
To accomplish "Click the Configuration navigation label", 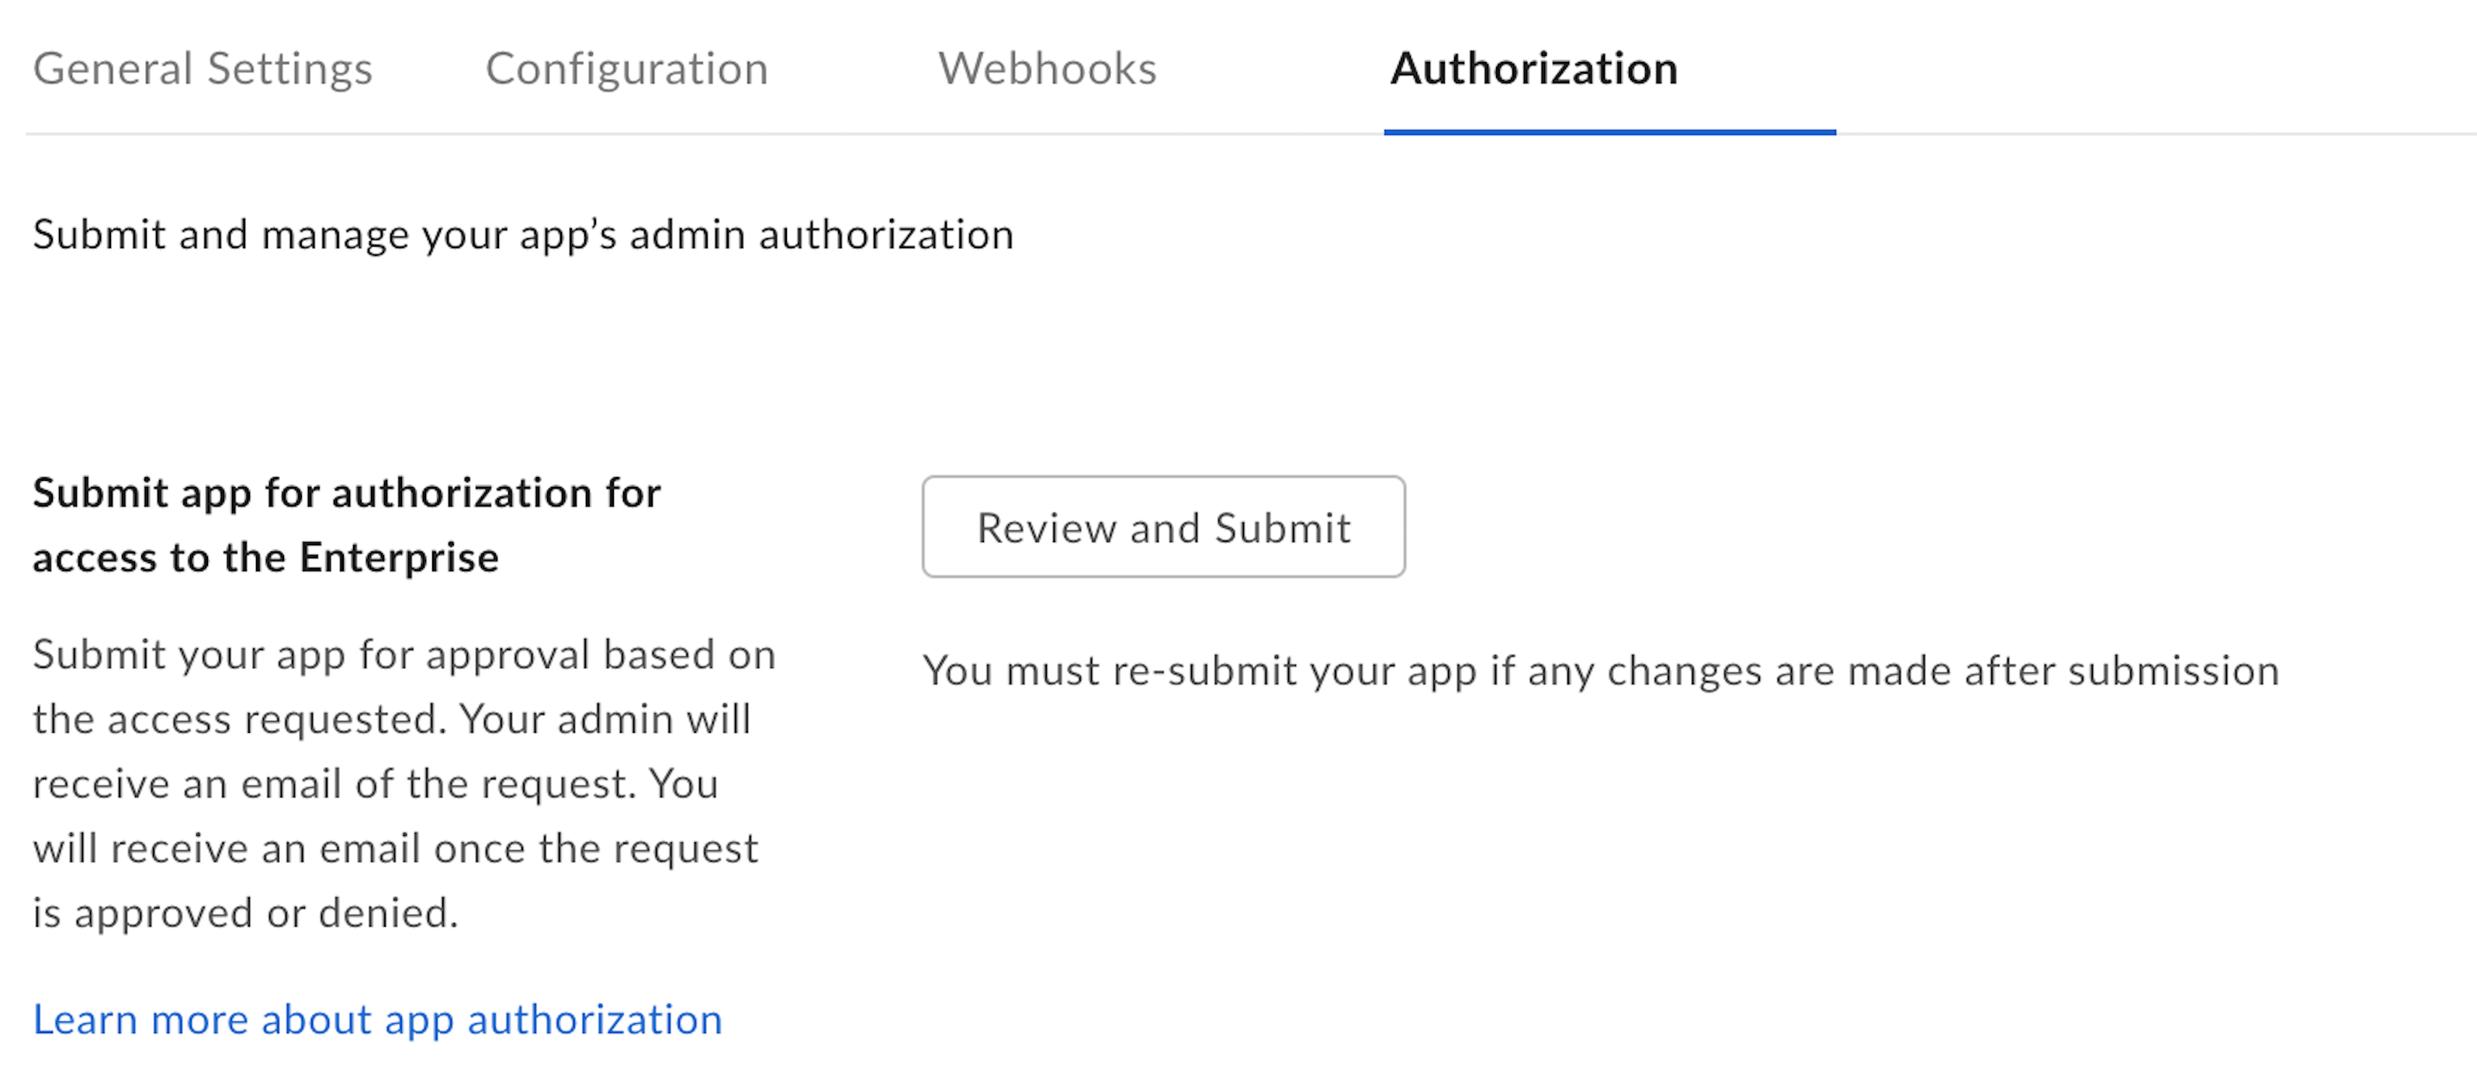I will tap(628, 68).
